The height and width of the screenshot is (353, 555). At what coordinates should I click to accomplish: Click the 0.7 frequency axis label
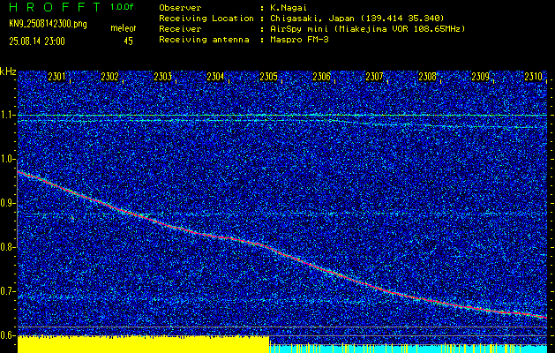[7, 291]
